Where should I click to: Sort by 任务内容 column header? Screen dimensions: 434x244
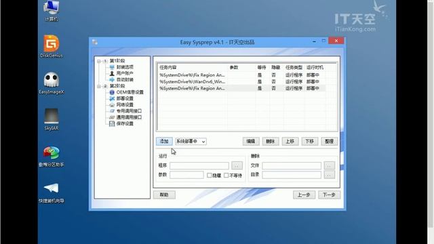click(193, 68)
